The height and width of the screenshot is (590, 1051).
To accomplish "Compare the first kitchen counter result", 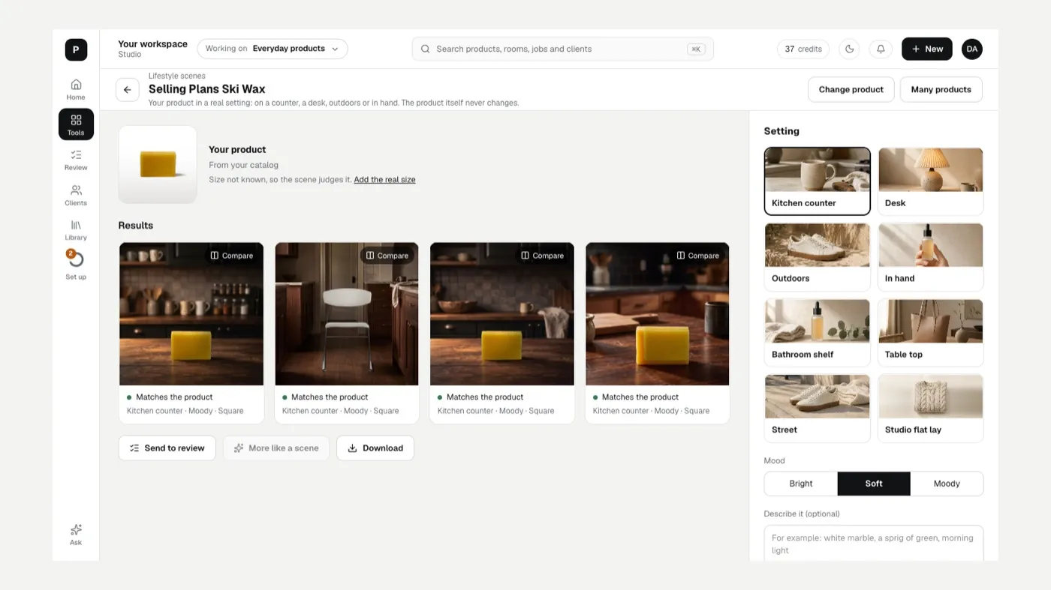I will coord(232,256).
